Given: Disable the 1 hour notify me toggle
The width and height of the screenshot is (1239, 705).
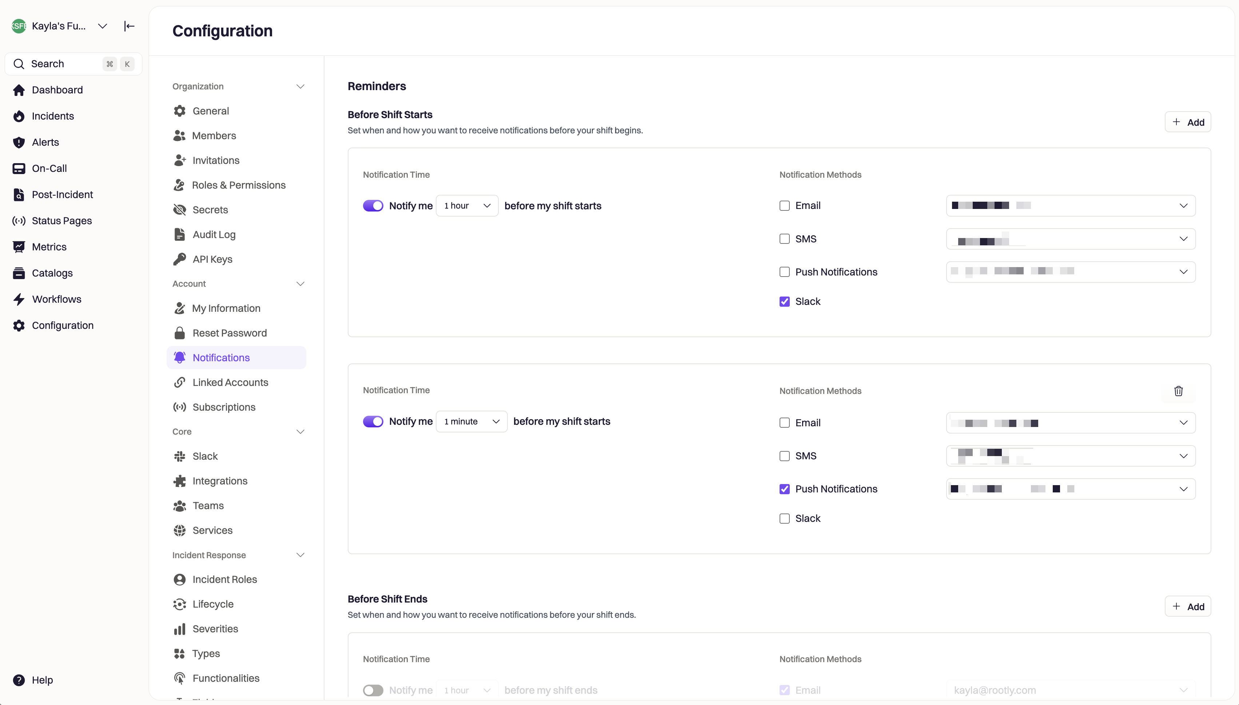Looking at the screenshot, I should (373, 206).
